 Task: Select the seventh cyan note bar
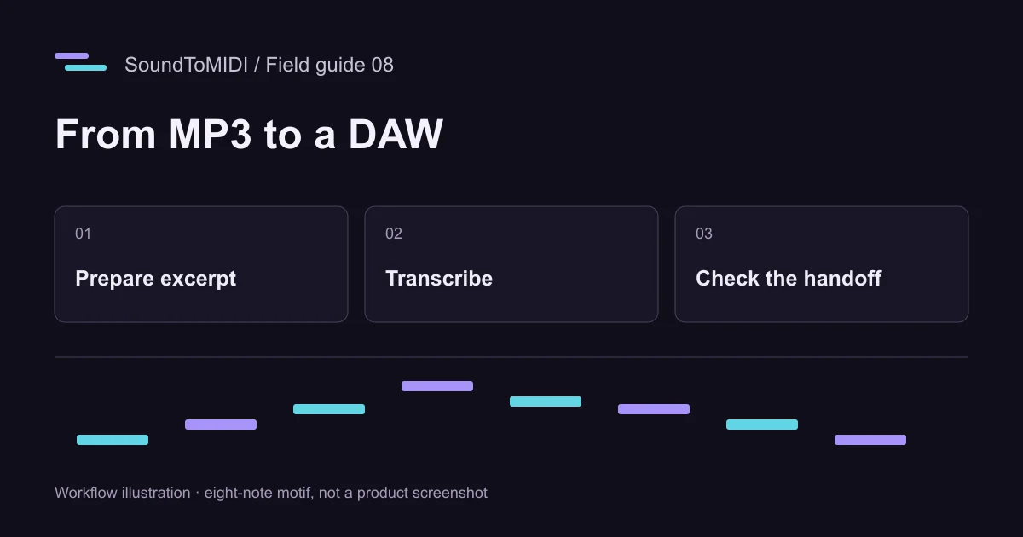pos(762,424)
